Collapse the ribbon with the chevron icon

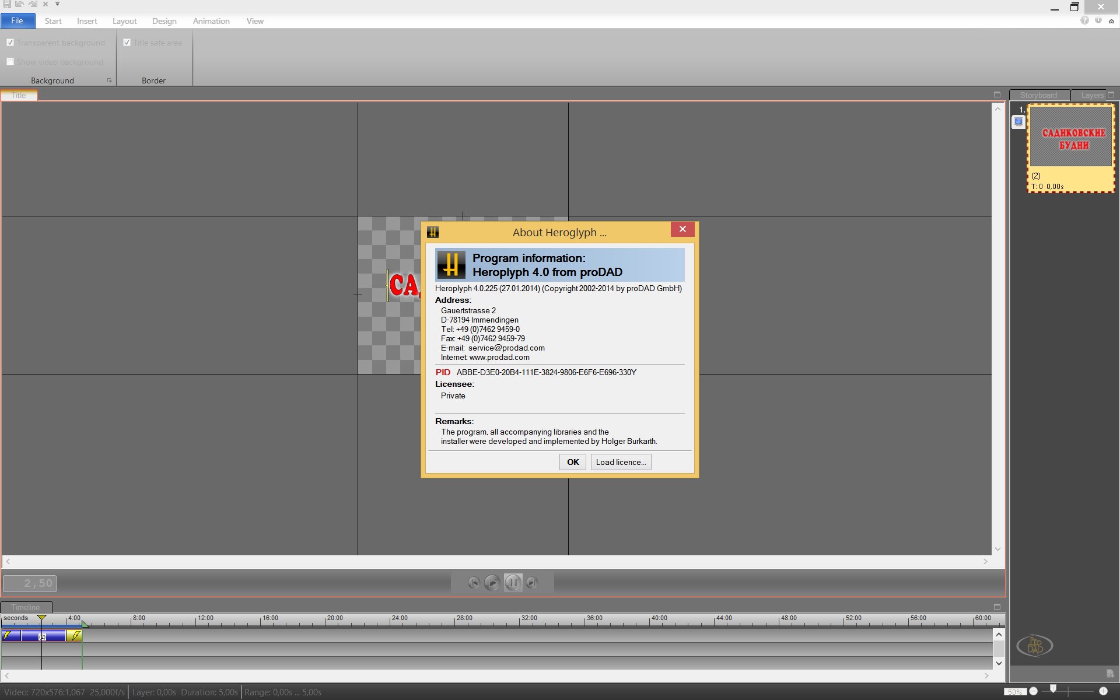(x=1111, y=21)
